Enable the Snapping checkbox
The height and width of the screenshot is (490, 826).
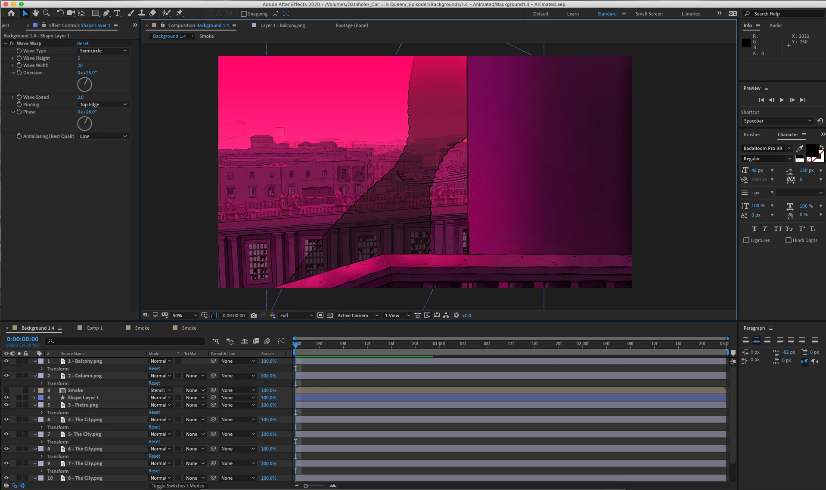(244, 14)
